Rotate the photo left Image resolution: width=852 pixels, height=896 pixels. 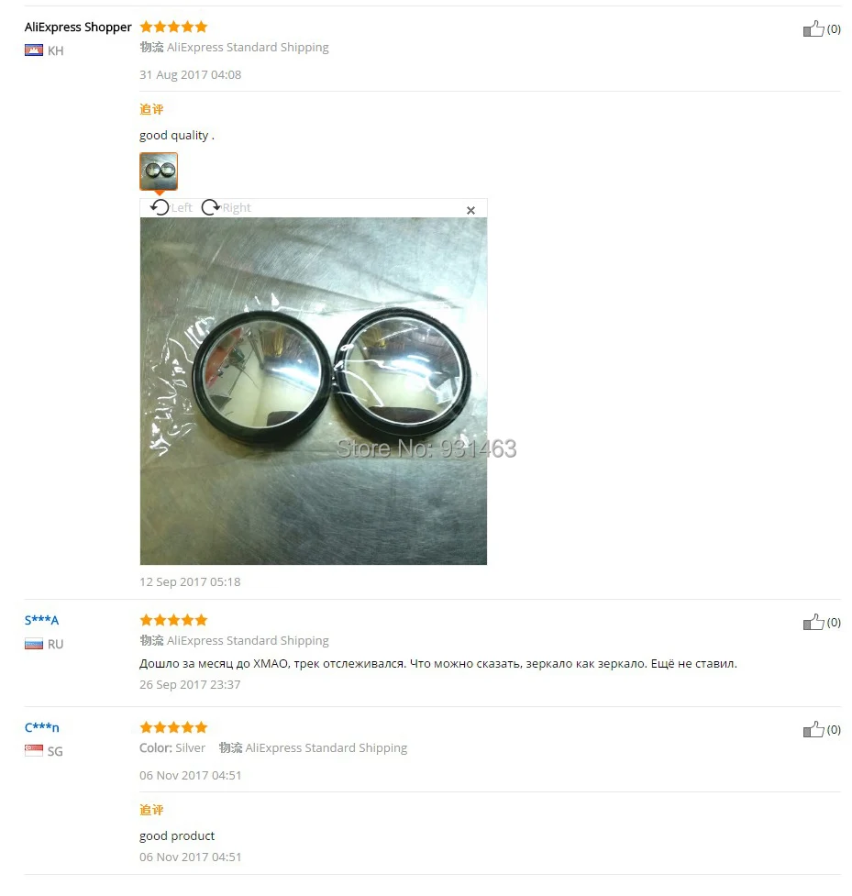click(171, 207)
